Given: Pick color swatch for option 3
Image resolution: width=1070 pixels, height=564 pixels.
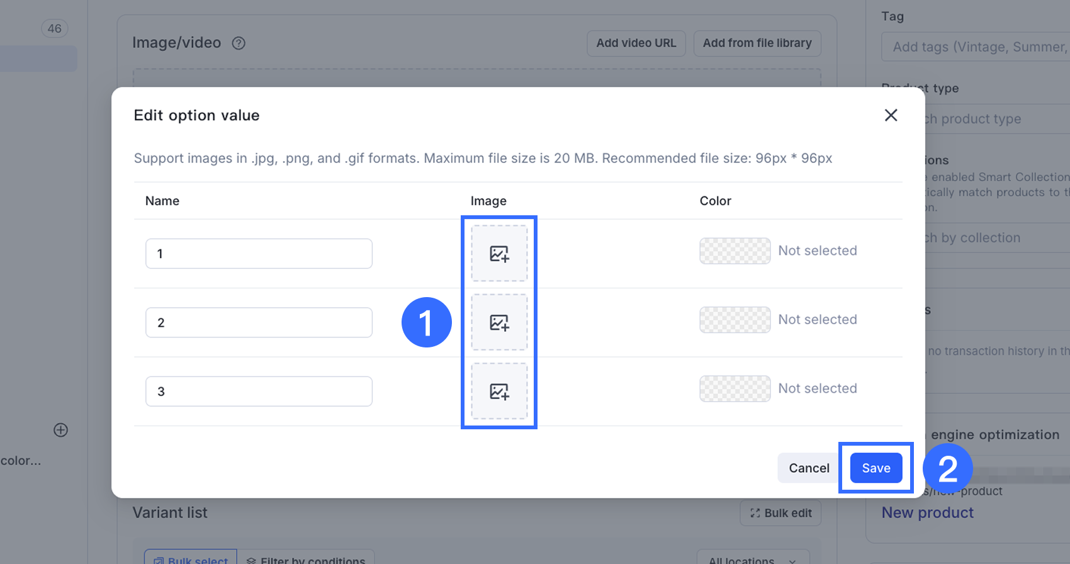Looking at the screenshot, I should [735, 388].
